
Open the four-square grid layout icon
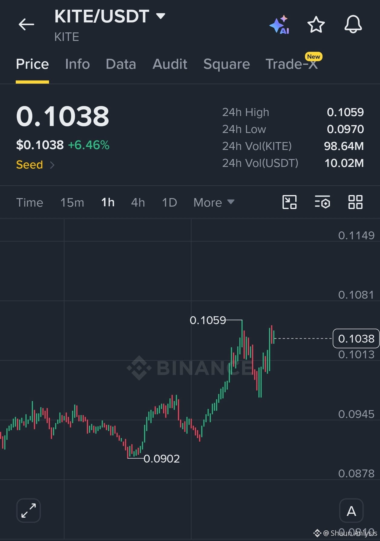(355, 202)
